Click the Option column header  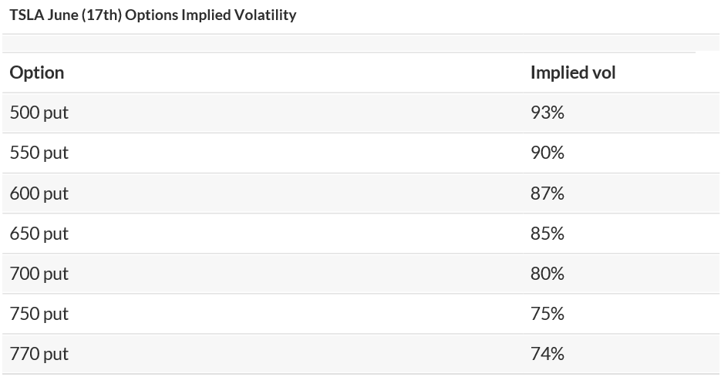tap(37, 72)
